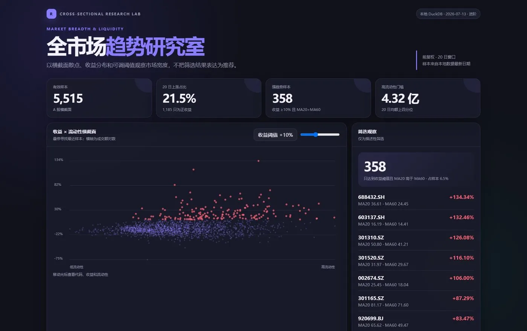
Task: Click the 移动光标查看代码 hint text
Action: pos(81,275)
